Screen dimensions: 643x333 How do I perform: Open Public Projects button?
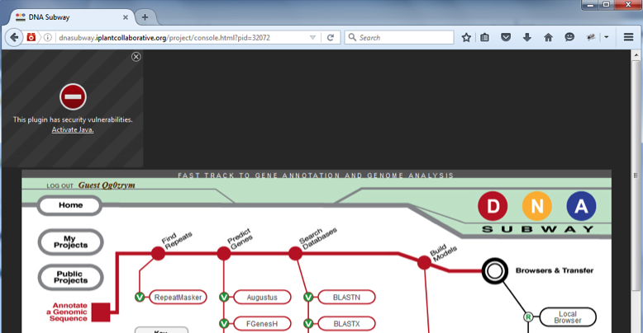(70, 277)
